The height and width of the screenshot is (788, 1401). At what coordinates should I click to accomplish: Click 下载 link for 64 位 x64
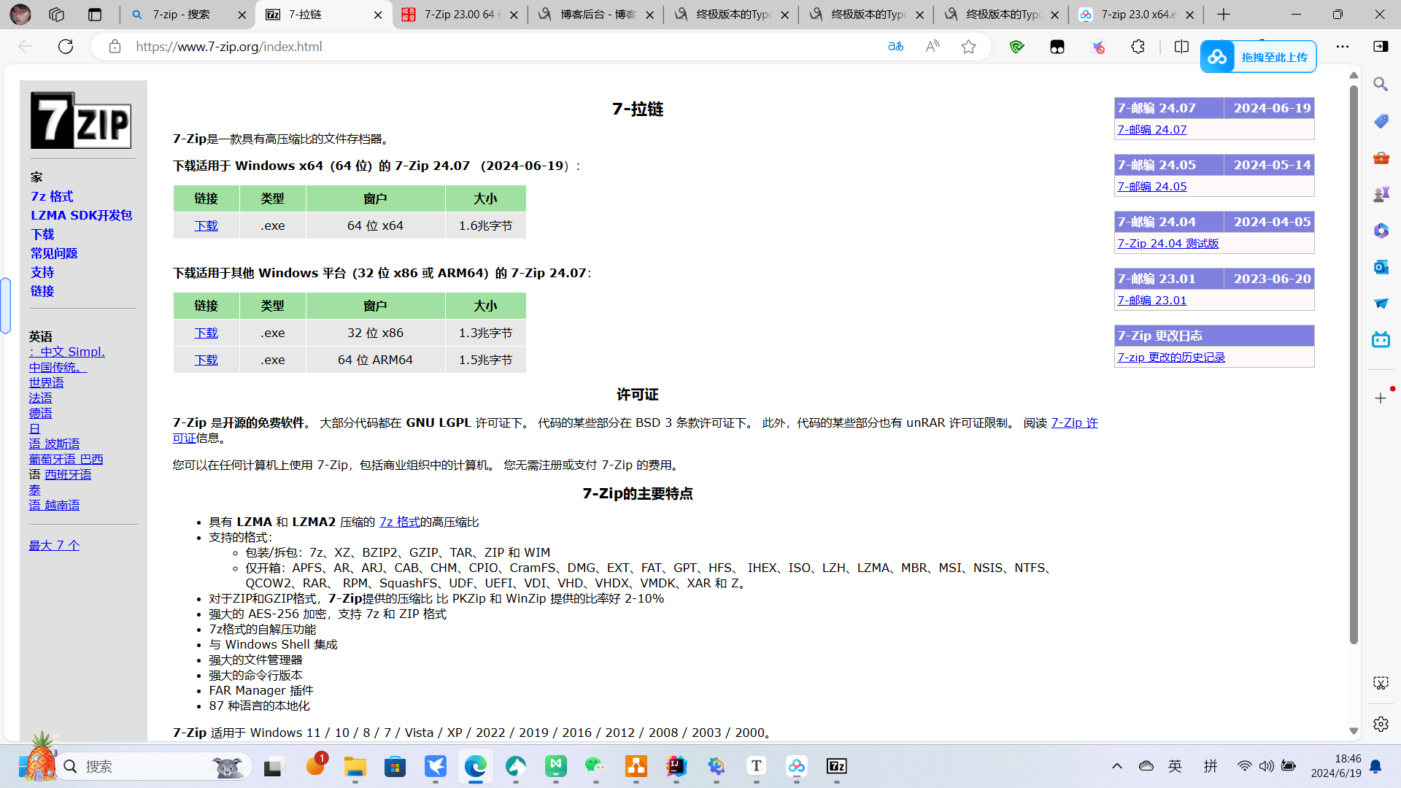click(x=206, y=225)
